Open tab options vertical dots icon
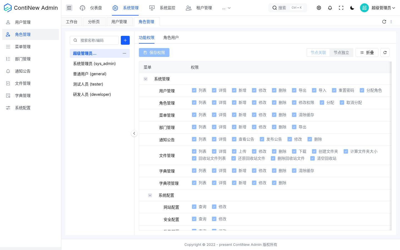 [391, 22]
